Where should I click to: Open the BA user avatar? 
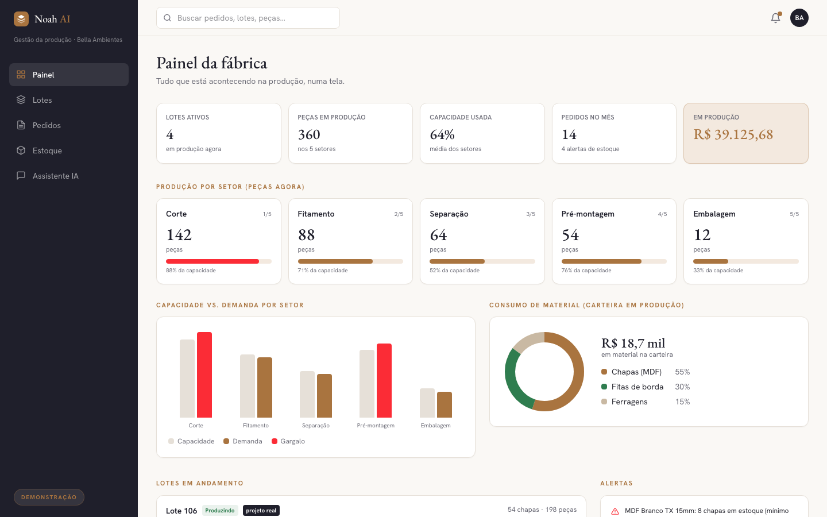point(799,18)
